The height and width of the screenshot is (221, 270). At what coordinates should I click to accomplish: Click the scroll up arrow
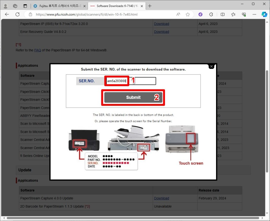(267, 22)
